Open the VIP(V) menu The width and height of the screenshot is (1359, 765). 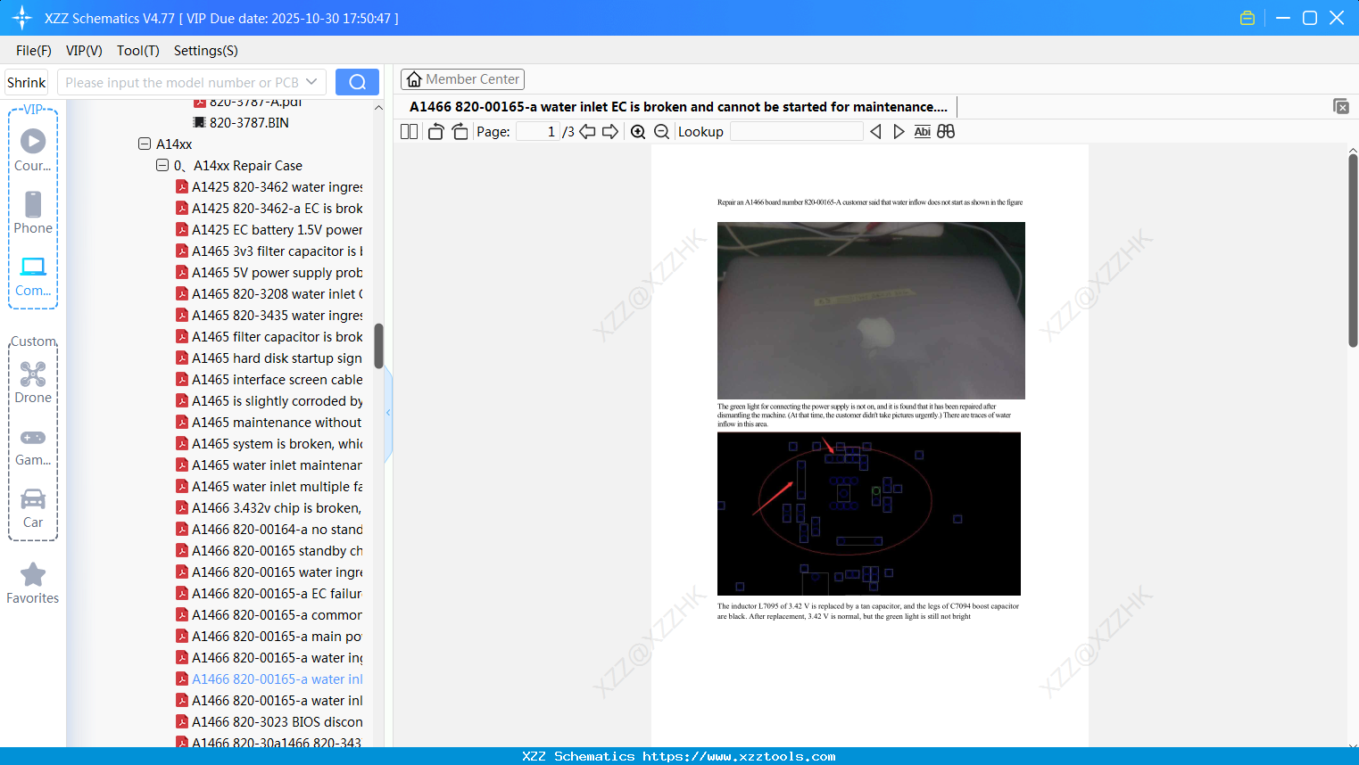[x=84, y=51]
